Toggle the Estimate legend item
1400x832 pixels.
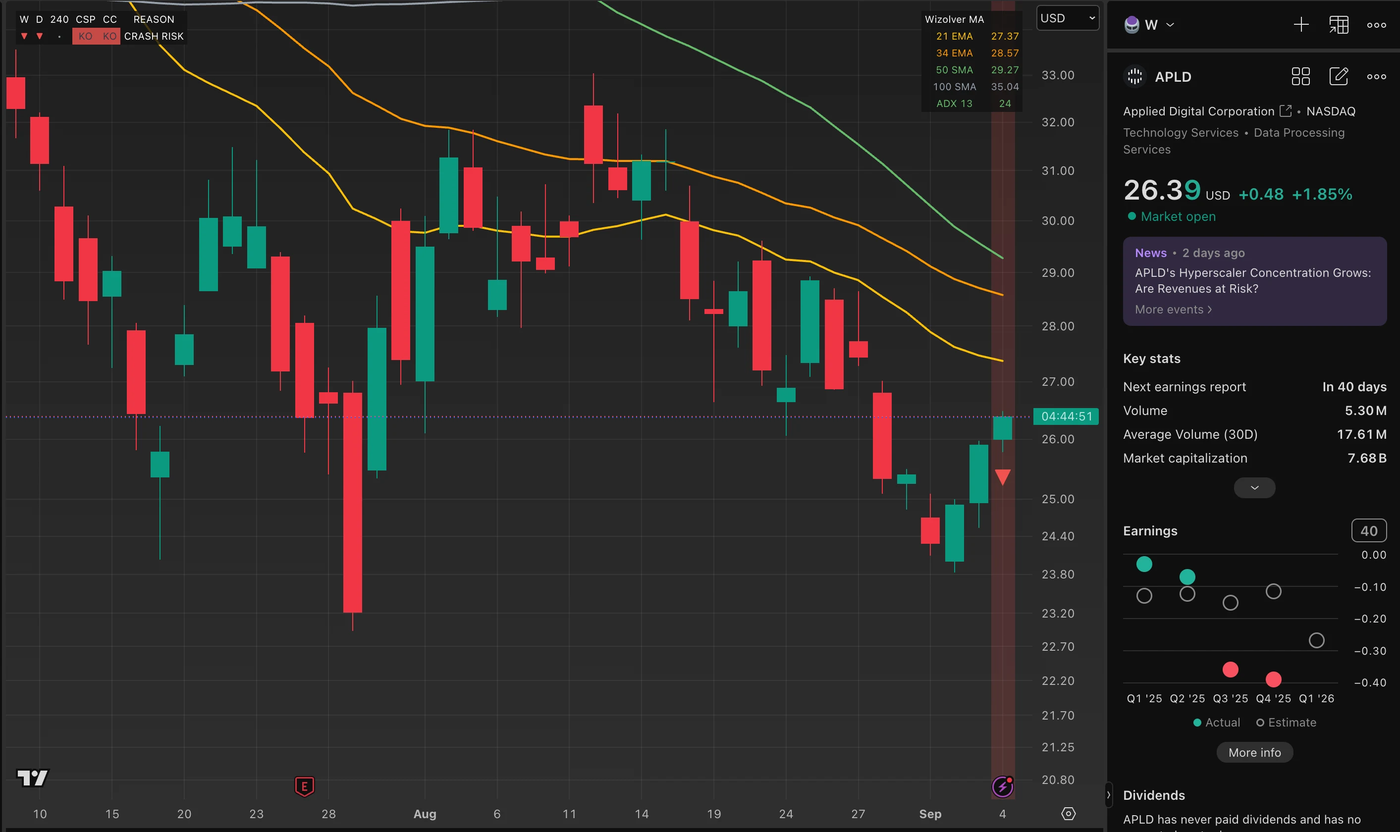coord(1286,722)
